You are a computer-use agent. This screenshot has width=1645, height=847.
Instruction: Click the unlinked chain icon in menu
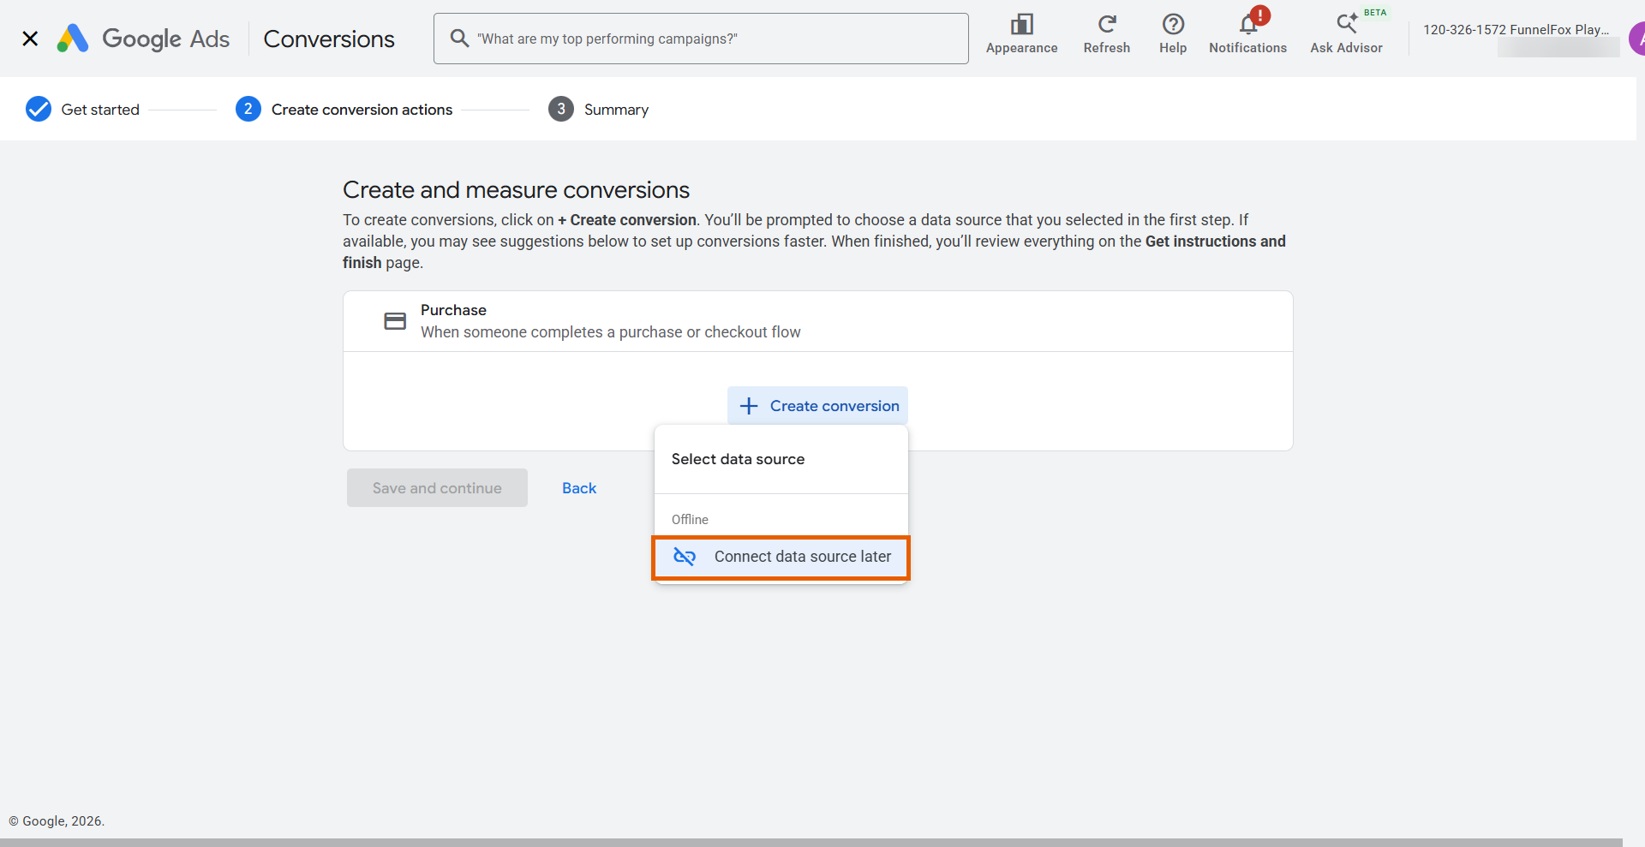684,557
